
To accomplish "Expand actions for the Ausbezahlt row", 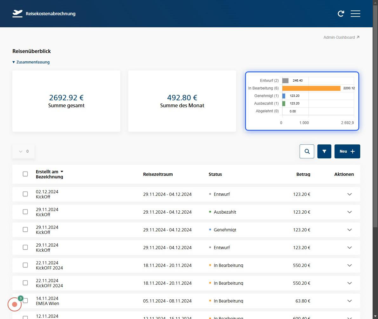I will (x=349, y=212).
